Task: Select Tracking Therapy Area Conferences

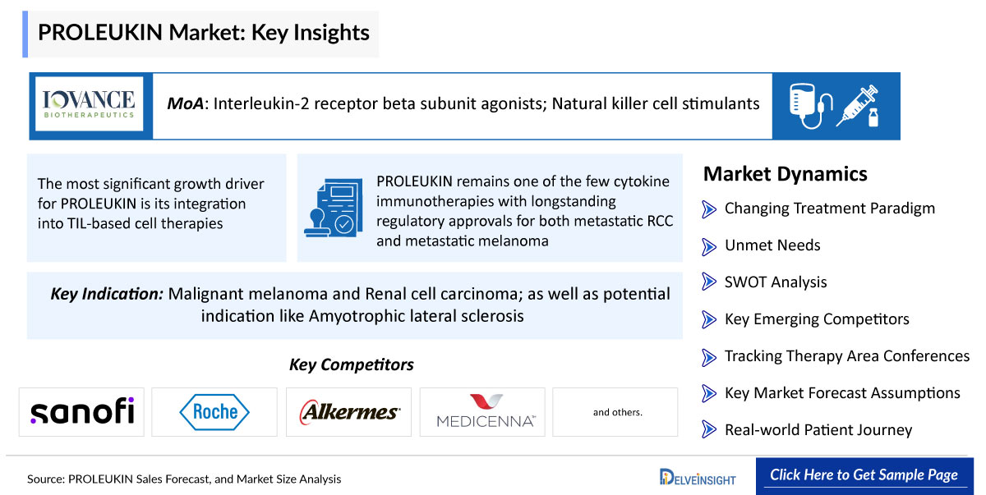Action: [x=846, y=356]
